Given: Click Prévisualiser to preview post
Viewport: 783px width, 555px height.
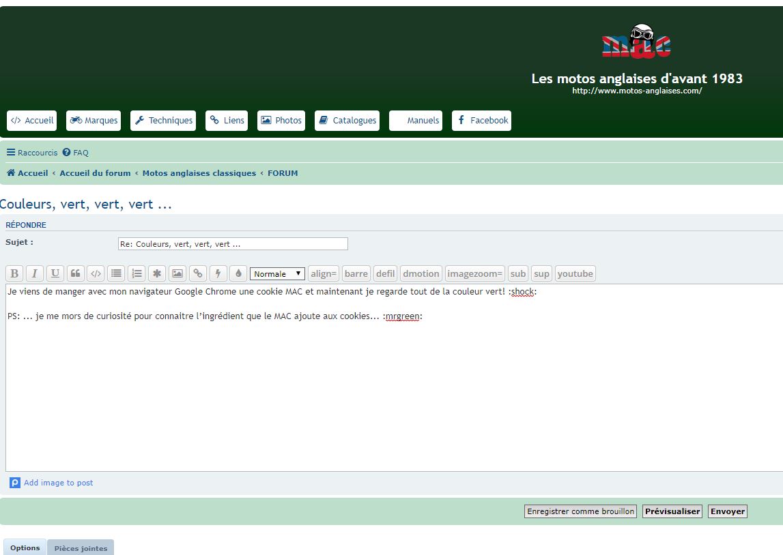Looking at the screenshot, I should 672,511.
